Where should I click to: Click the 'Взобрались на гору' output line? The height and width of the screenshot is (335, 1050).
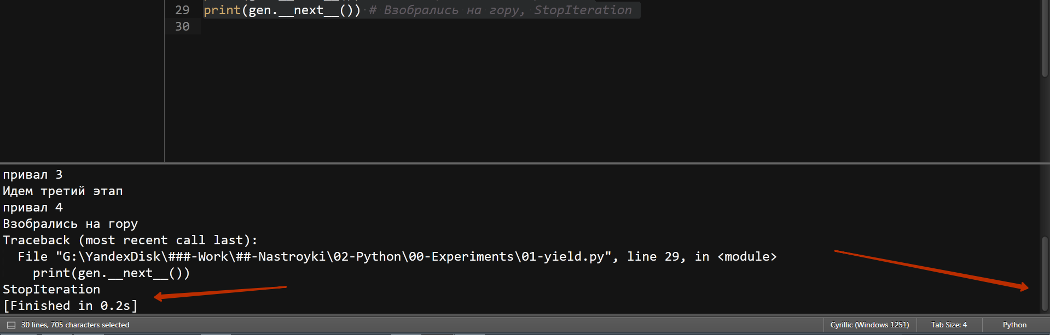70,224
